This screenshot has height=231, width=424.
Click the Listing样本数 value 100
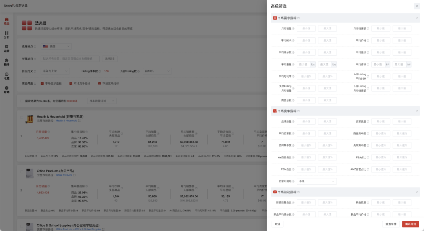click(x=106, y=71)
